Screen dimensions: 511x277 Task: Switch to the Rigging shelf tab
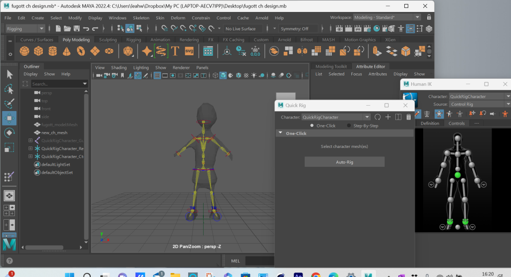[x=134, y=40]
